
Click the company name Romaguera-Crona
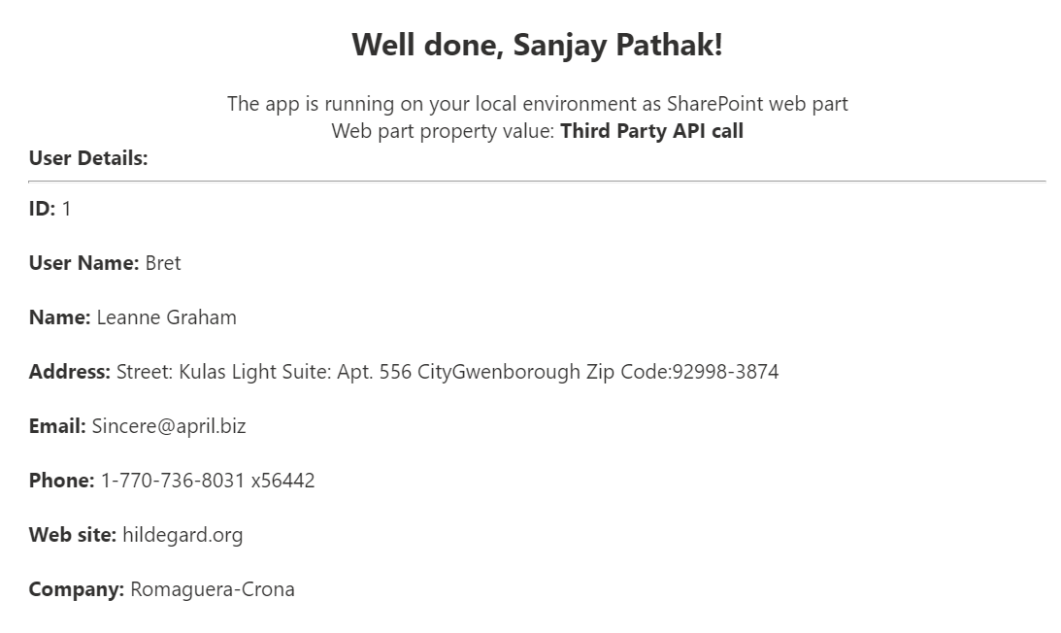pos(213,589)
